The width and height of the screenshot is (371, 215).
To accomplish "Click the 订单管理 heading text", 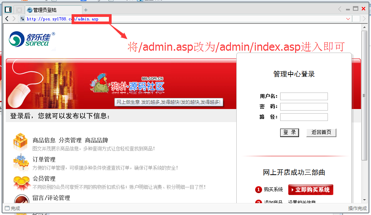I will click(44, 160).
